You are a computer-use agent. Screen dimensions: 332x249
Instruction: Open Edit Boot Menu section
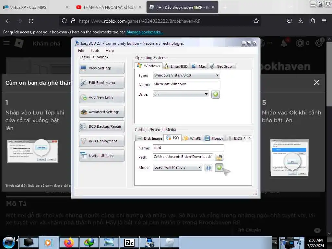[101, 83]
